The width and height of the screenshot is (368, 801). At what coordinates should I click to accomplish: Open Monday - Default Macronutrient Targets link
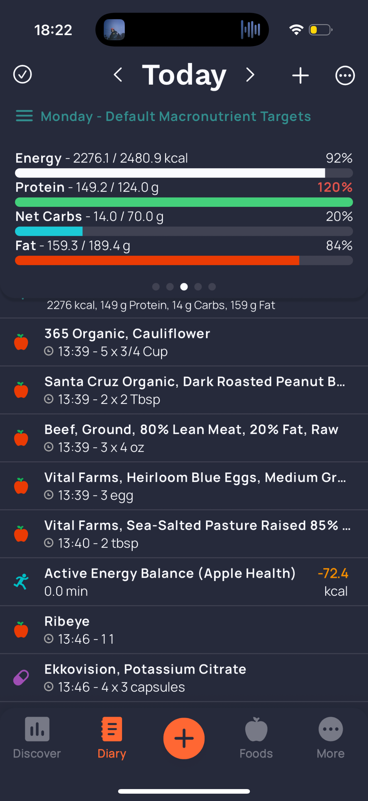point(176,116)
